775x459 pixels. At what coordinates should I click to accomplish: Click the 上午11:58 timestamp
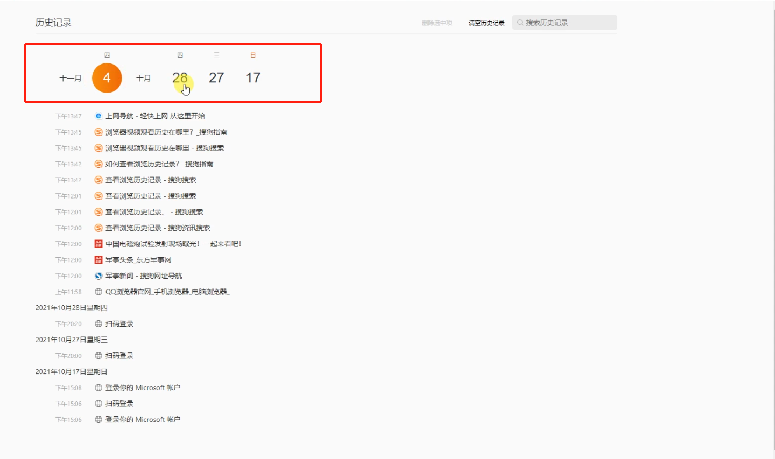tap(68, 292)
